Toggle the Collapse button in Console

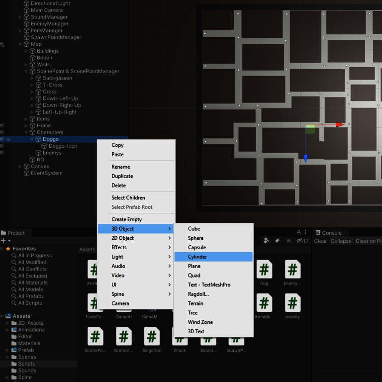[341, 241]
